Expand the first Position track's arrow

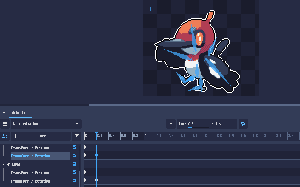click(85, 147)
